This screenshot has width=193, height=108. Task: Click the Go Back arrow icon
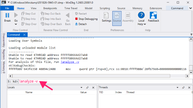coord(68,15)
